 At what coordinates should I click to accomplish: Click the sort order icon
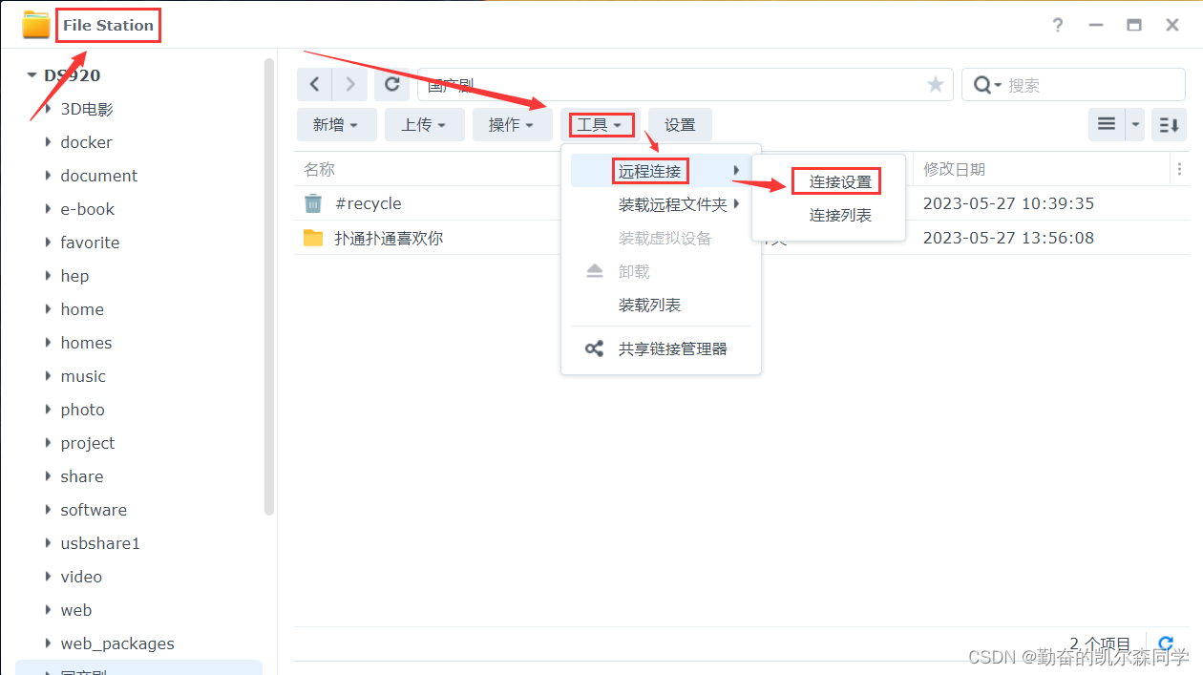point(1169,123)
